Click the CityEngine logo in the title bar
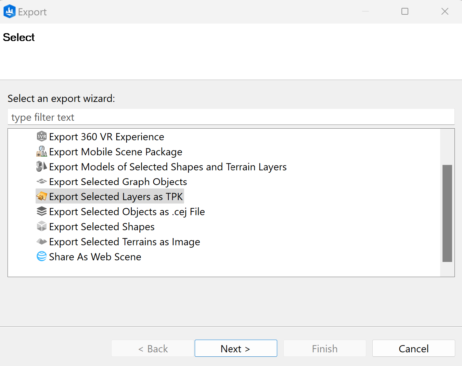Viewport: 462px width, 366px height. pos(9,11)
